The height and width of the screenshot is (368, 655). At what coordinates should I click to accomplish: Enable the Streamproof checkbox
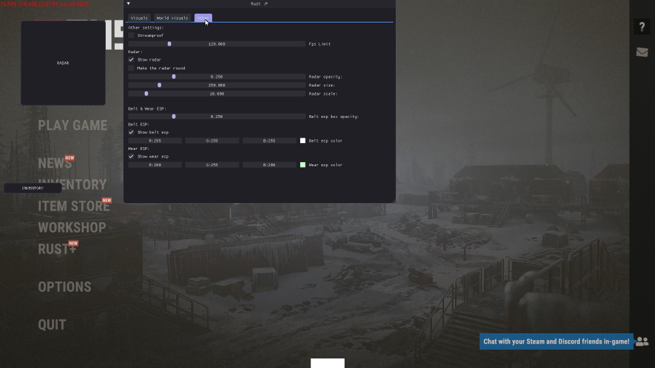(131, 35)
